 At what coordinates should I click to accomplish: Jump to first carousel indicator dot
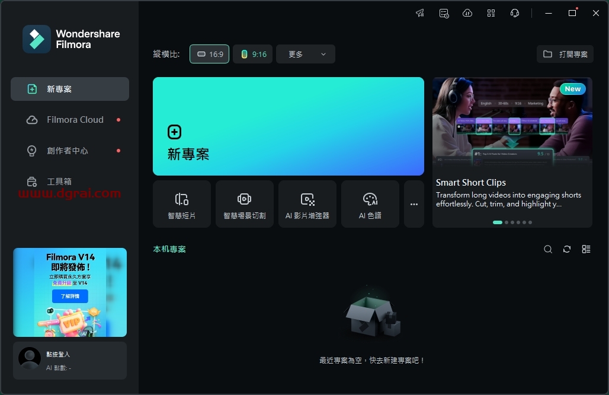pyautogui.click(x=498, y=222)
